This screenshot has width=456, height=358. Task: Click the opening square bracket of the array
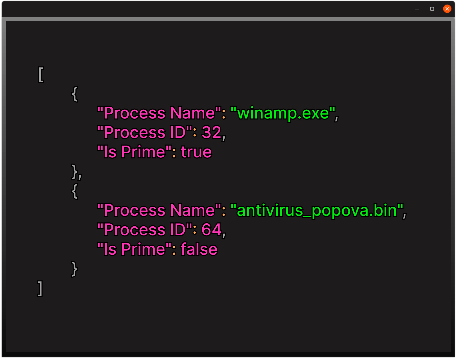pos(41,75)
